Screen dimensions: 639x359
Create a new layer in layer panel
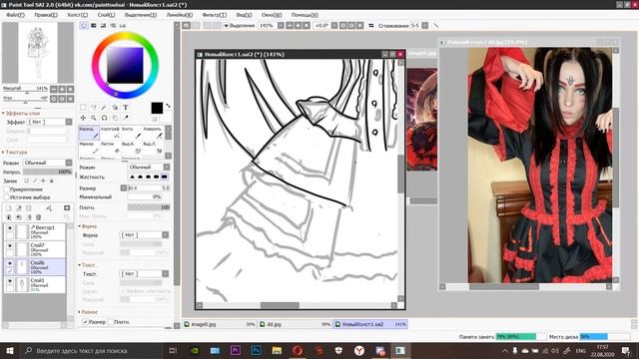(x=8, y=208)
